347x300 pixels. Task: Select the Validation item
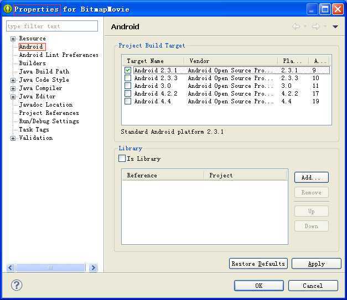(x=36, y=138)
